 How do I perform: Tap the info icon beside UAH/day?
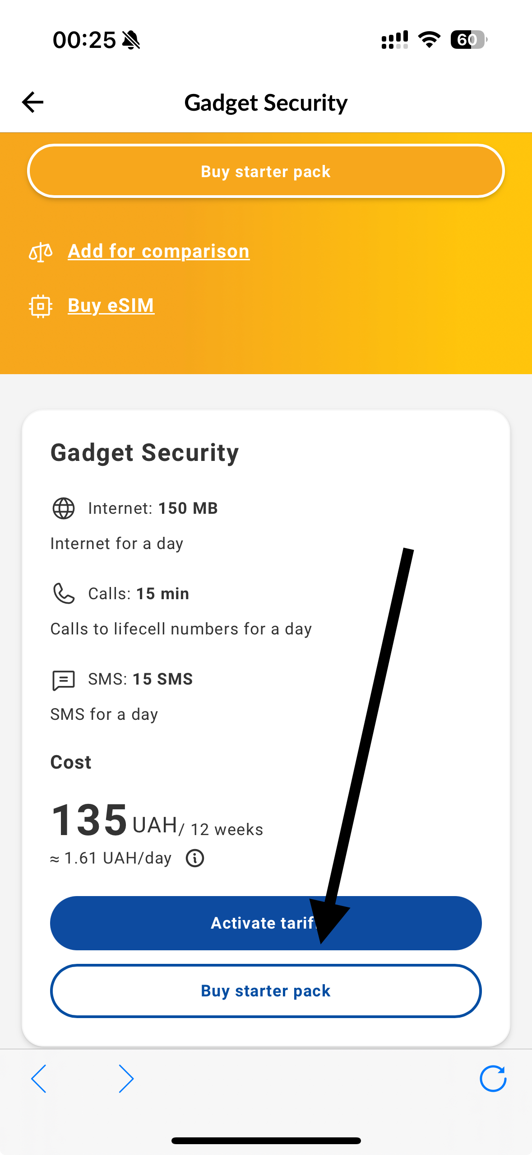click(195, 858)
